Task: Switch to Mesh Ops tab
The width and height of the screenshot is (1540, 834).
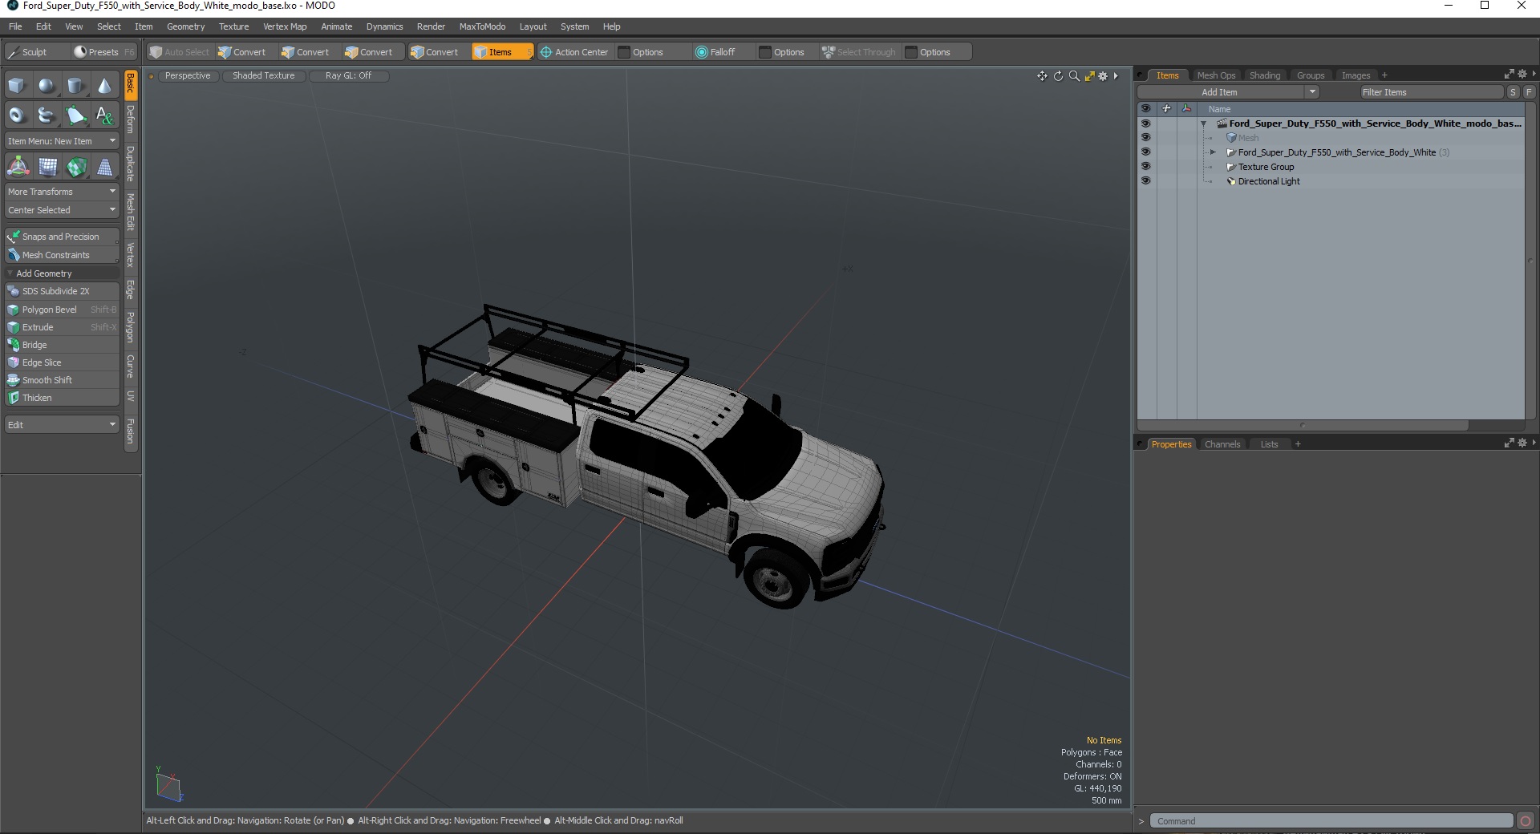Action: point(1216,75)
